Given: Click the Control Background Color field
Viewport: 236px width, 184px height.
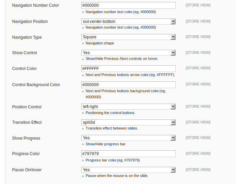Looking at the screenshot, I should [x=128, y=85].
